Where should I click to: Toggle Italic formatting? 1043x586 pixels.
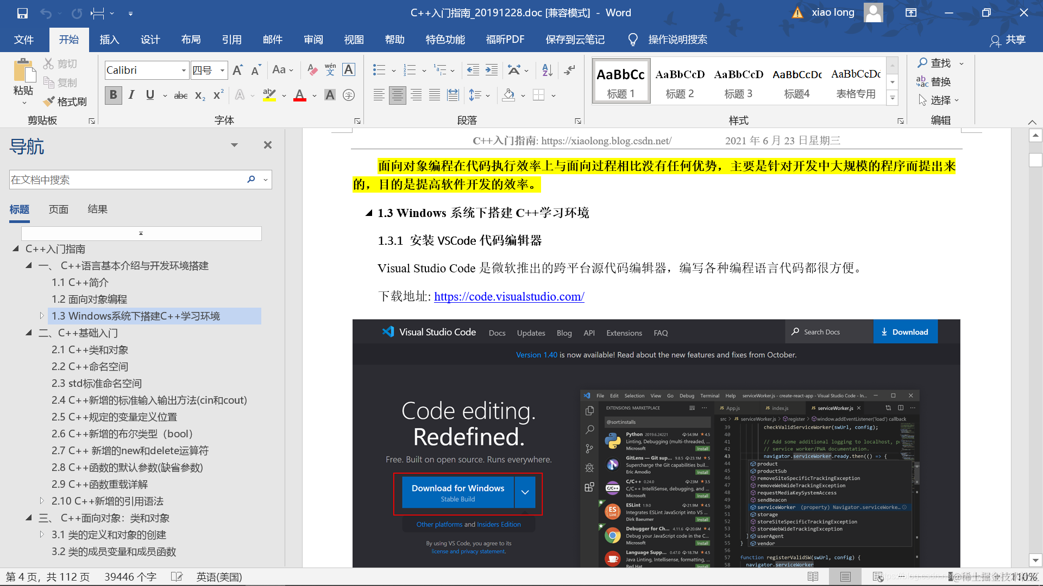[x=131, y=95]
